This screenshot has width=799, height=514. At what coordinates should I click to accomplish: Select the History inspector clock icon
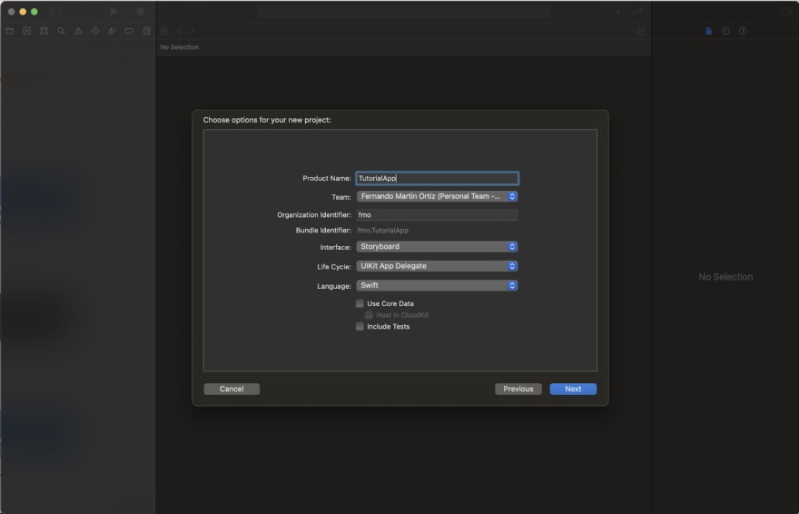725,31
